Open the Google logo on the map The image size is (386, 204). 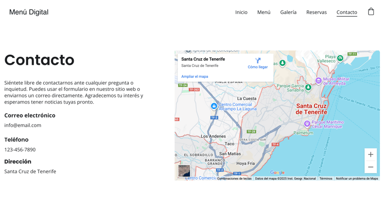277,172
